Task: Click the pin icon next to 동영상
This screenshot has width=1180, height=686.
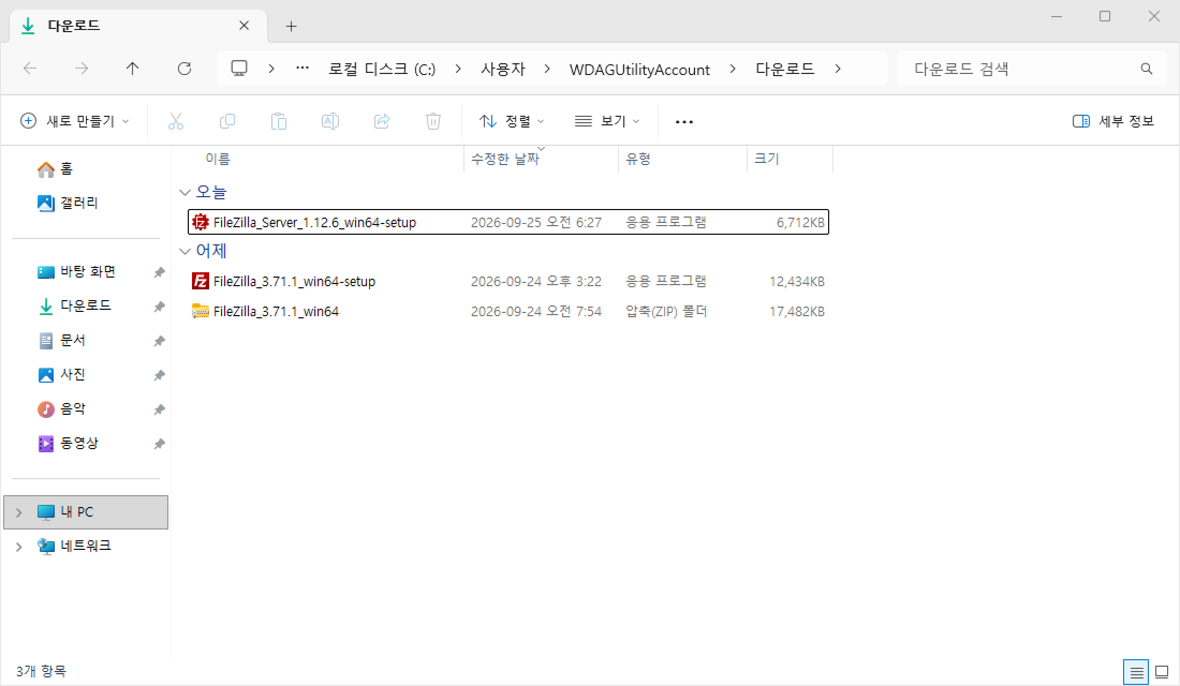Action: click(159, 444)
